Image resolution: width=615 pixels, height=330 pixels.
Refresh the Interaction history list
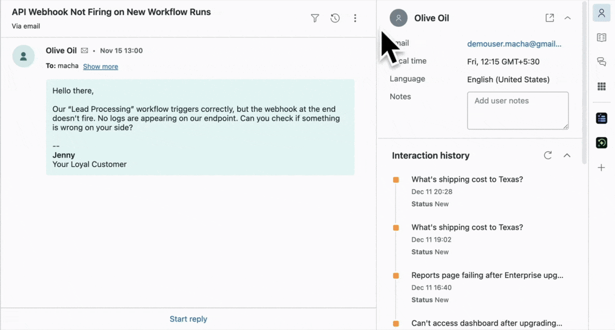548,155
